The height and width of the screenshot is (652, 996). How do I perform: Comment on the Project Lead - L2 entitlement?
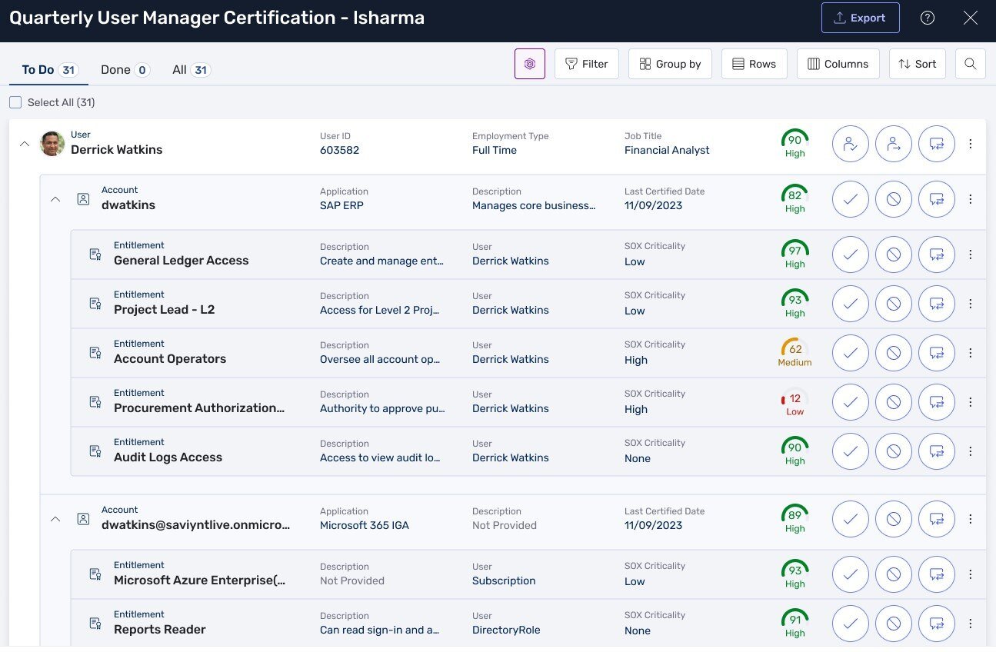[x=937, y=303]
